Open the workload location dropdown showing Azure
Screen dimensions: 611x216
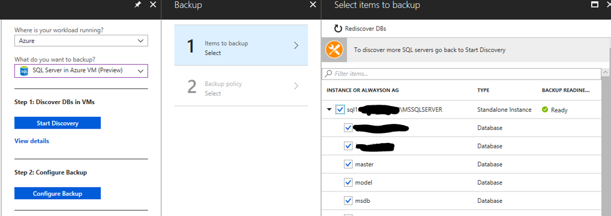click(81, 41)
